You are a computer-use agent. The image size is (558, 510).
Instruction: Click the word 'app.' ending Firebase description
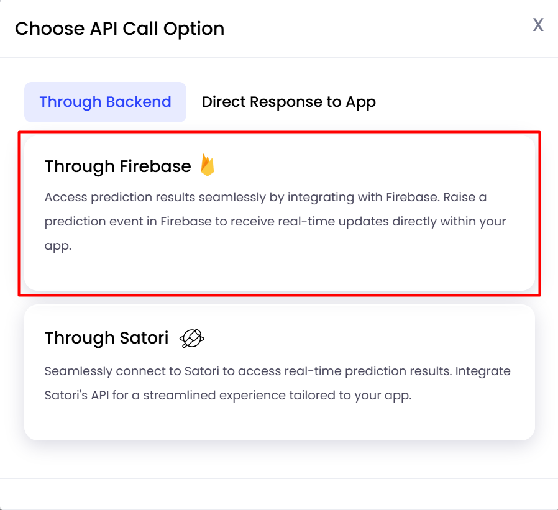pos(58,246)
